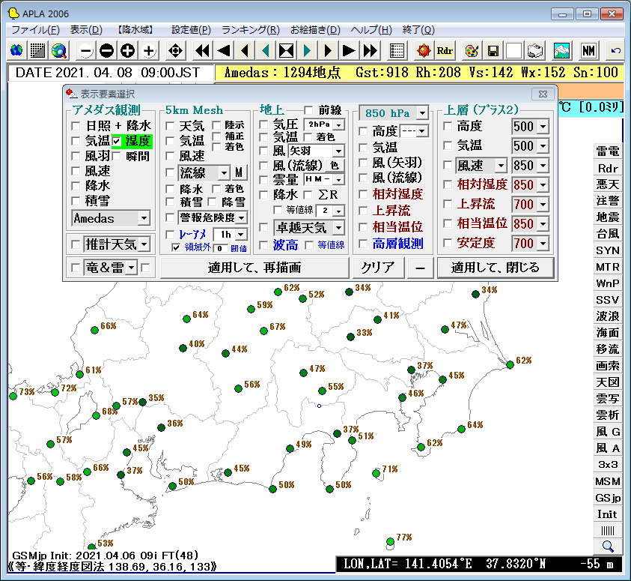The width and height of the screenshot is (631, 581).
Task: Open the 表示(D) menu
Action: pyautogui.click(x=86, y=30)
